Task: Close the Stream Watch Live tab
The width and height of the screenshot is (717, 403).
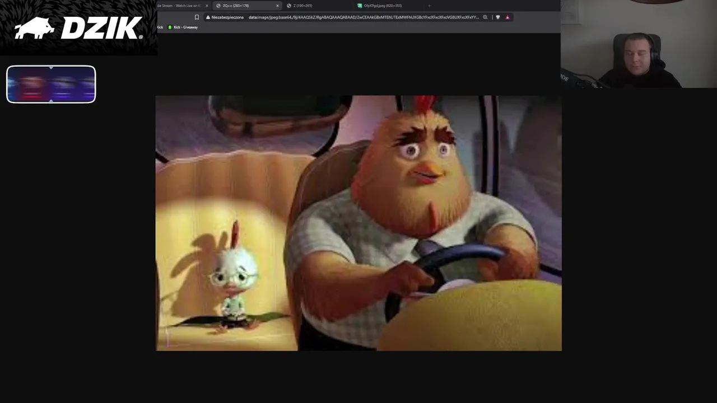Action: coord(207,6)
